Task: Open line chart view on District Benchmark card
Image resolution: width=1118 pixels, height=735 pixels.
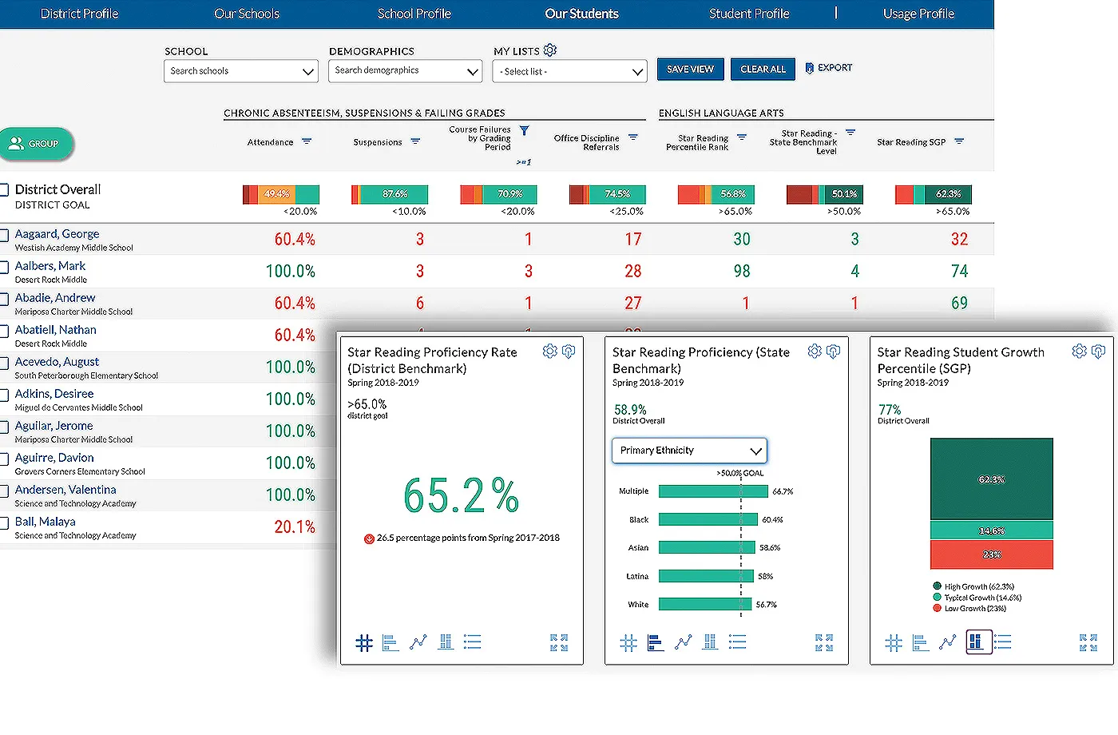Action: [x=418, y=642]
